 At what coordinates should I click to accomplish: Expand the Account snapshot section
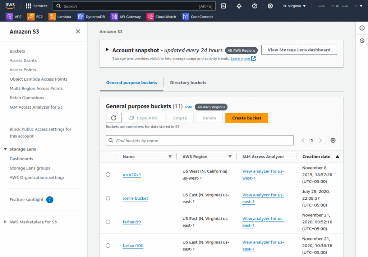107,49
